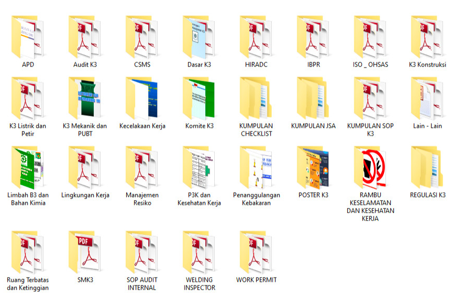The height and width of the screenshot is (308, 453).
Task: Click the "Dasar K3" name label
Action: 200,64
